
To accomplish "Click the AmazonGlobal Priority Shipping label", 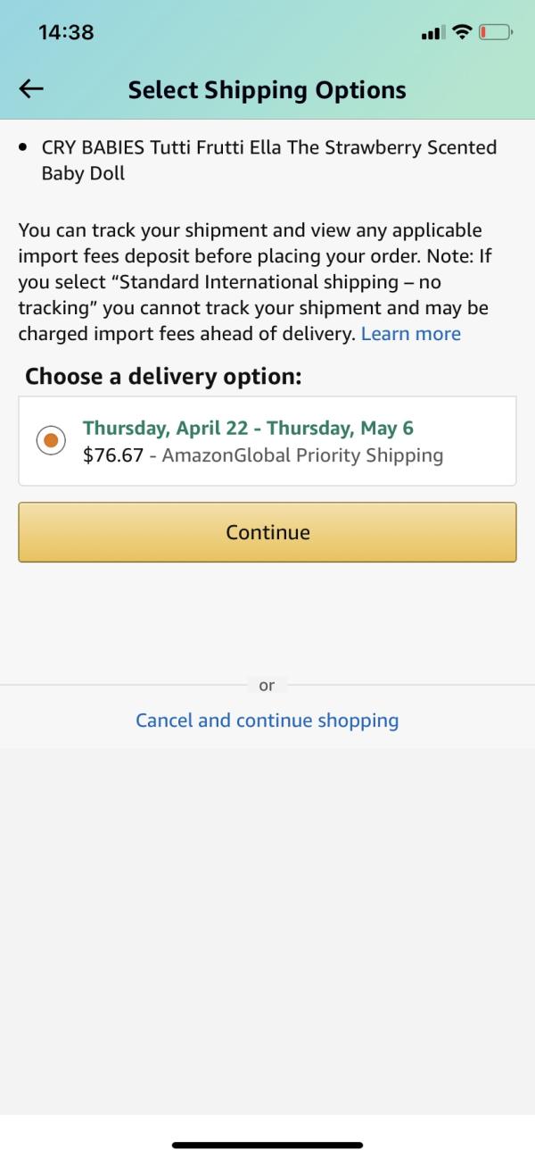I will [x=303, y=455].
